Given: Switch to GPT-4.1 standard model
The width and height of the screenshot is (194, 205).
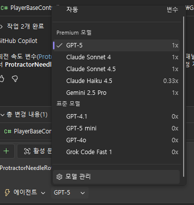Looking at the screenshot, I should (x=116, y=117).
